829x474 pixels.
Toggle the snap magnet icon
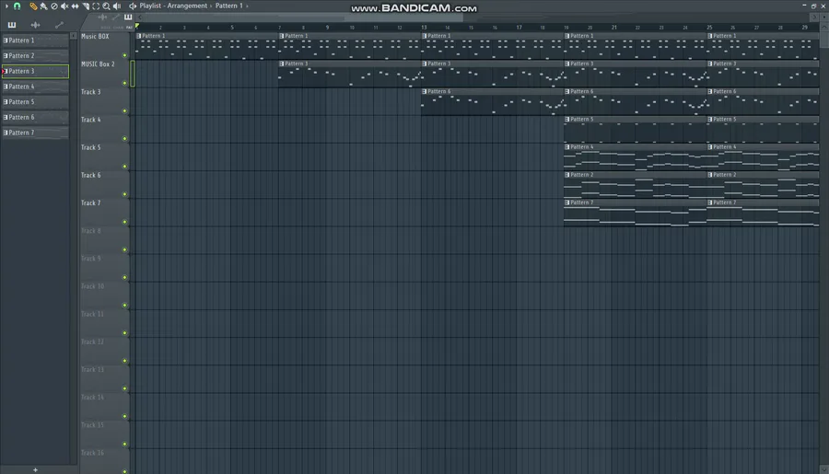[x=17, y=6]
